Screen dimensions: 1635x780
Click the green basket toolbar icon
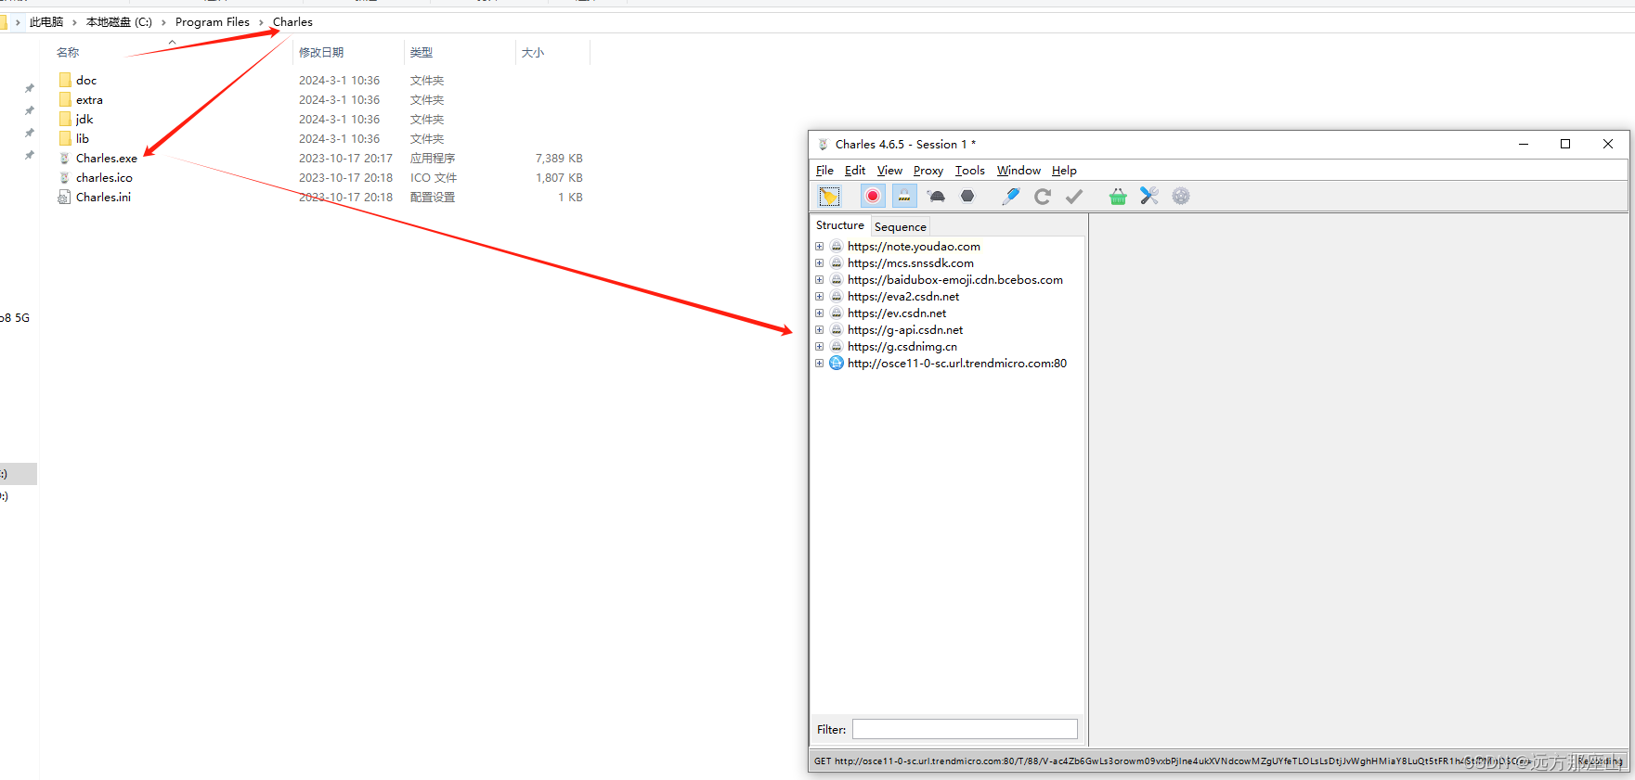[x=1118, y=196]
